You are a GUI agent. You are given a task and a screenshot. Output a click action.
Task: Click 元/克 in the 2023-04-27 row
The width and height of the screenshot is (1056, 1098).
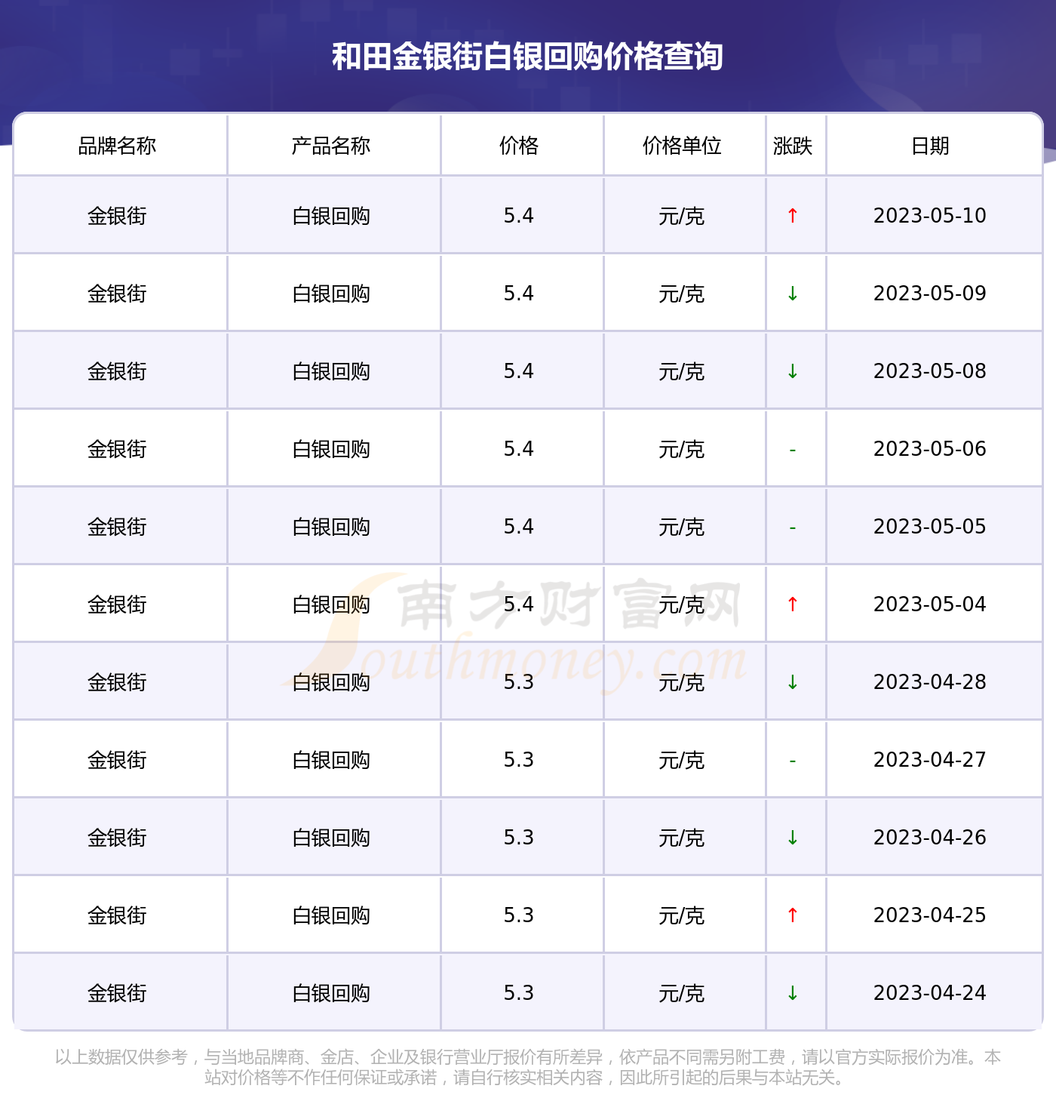pos(682,761)
